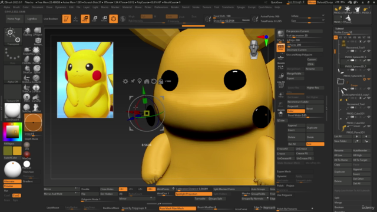Toggle the Persp perspective button
377x212 pixels.
[280, 48]
